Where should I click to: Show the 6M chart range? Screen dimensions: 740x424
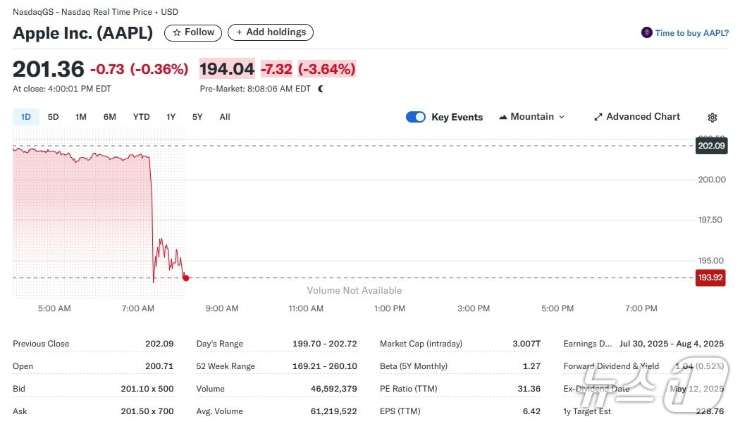click(110, 117)
